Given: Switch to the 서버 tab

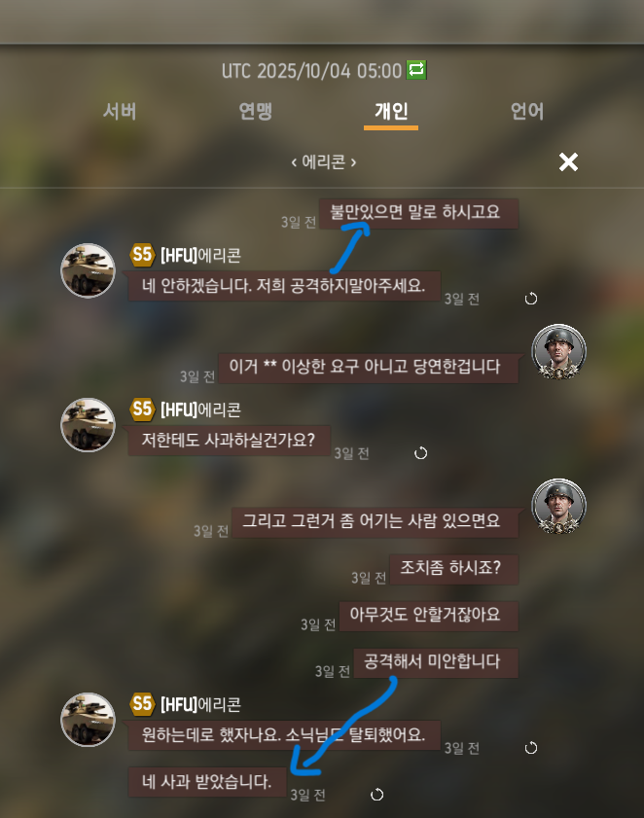Looking at the screenshot, I should 120,111.
